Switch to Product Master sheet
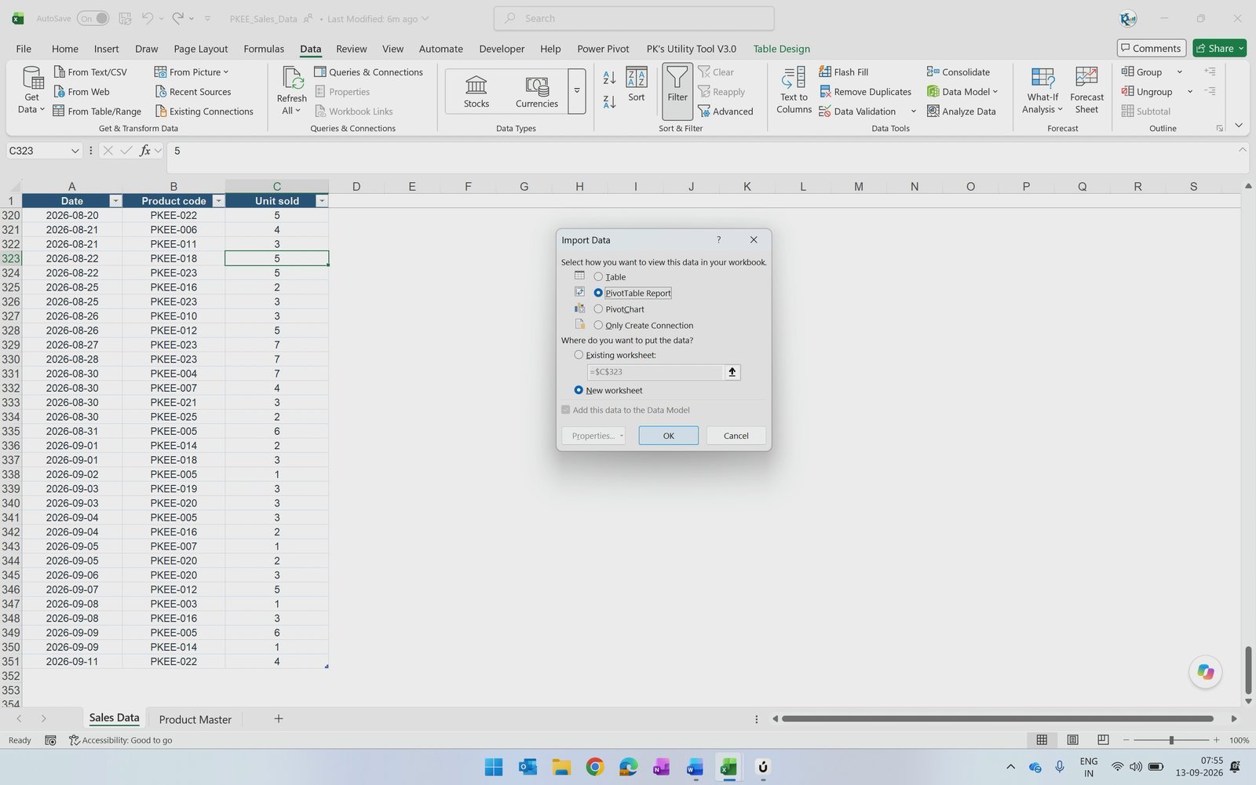 195,719
